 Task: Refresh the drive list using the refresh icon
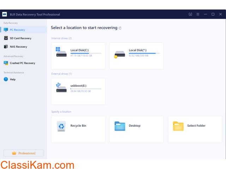[x=120, y=28]
